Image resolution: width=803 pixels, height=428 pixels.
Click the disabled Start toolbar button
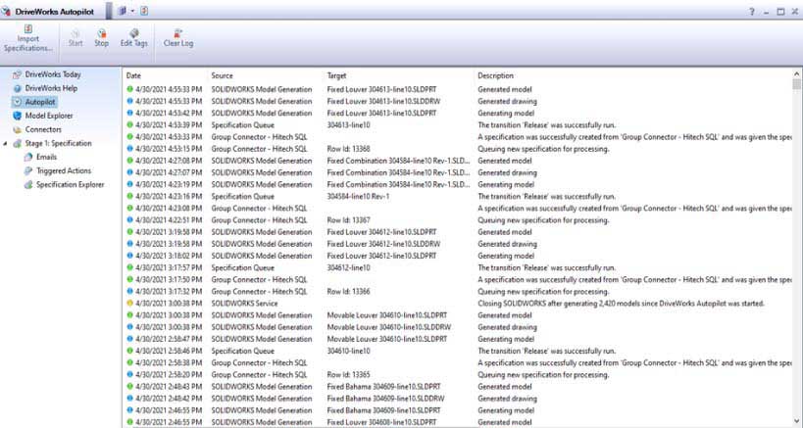(x=75, y=38)
